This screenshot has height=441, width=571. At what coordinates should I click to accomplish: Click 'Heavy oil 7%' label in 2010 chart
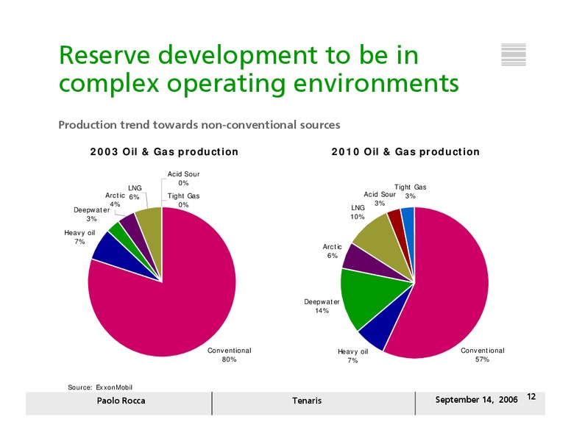coord(353,356)
